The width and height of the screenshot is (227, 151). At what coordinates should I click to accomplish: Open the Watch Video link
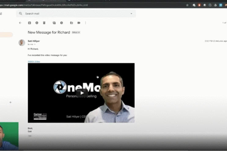[x=34, y=62]
